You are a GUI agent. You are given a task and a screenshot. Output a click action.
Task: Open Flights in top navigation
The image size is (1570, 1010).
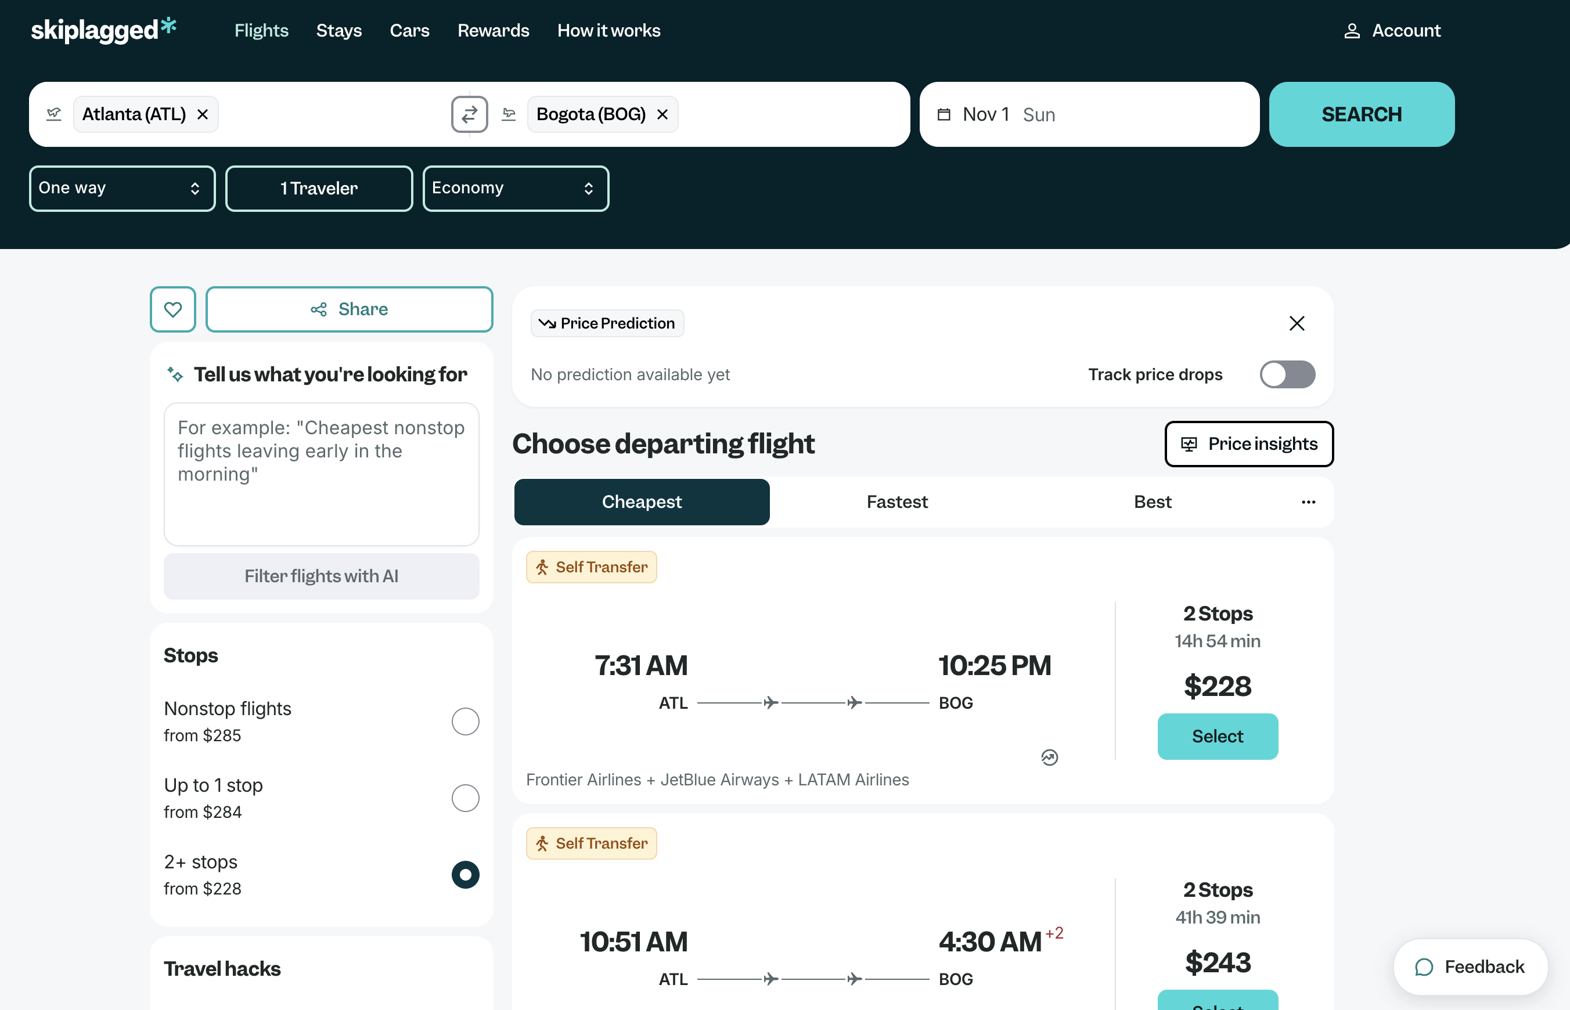click(x=261, y=31)
